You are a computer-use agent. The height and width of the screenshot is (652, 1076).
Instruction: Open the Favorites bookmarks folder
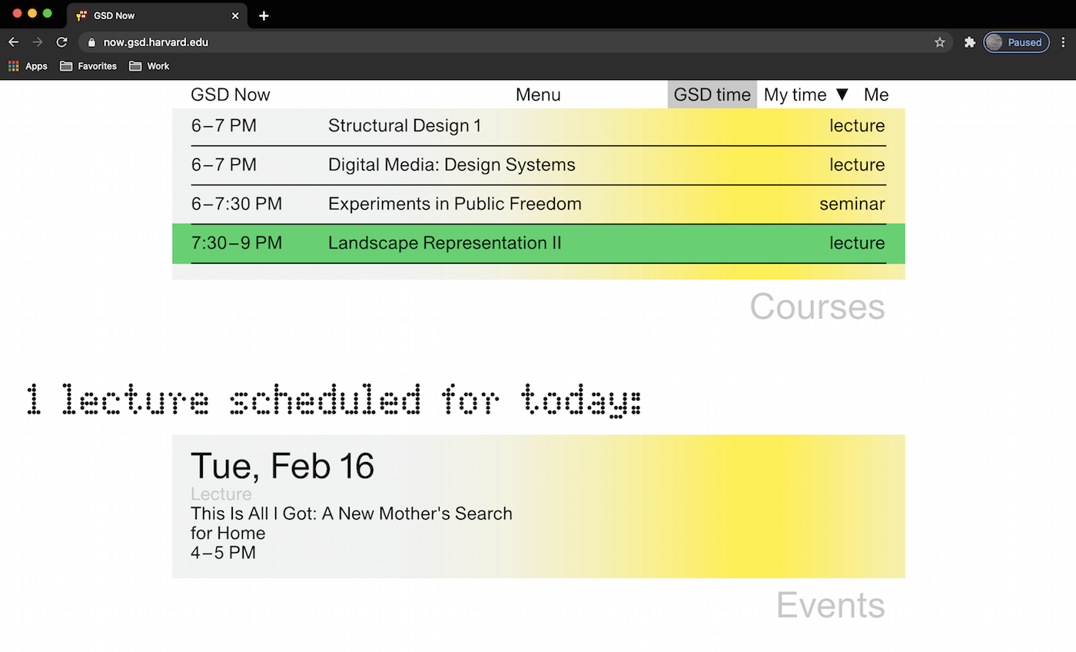point(88,66)
